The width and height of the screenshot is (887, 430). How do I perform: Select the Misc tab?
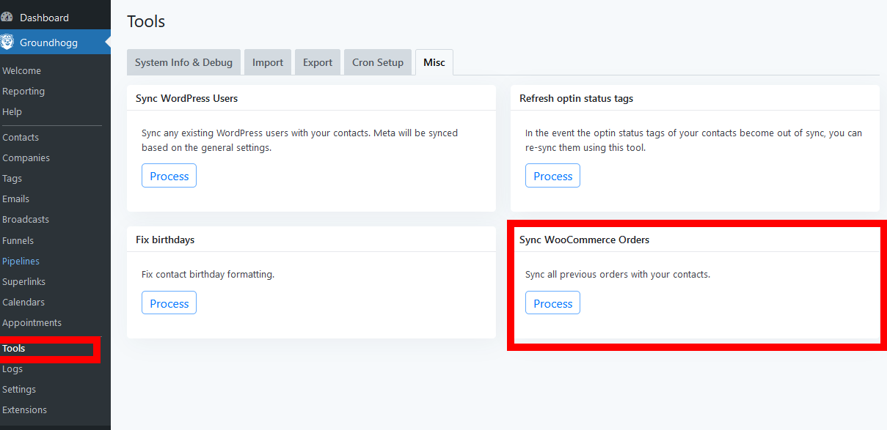(x=434, y=62)
